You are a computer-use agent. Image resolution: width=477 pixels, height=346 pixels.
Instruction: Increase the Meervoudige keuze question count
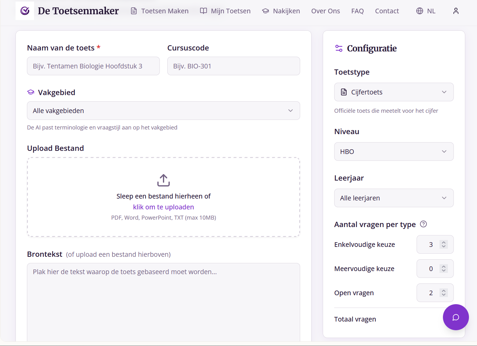point(444,266)
